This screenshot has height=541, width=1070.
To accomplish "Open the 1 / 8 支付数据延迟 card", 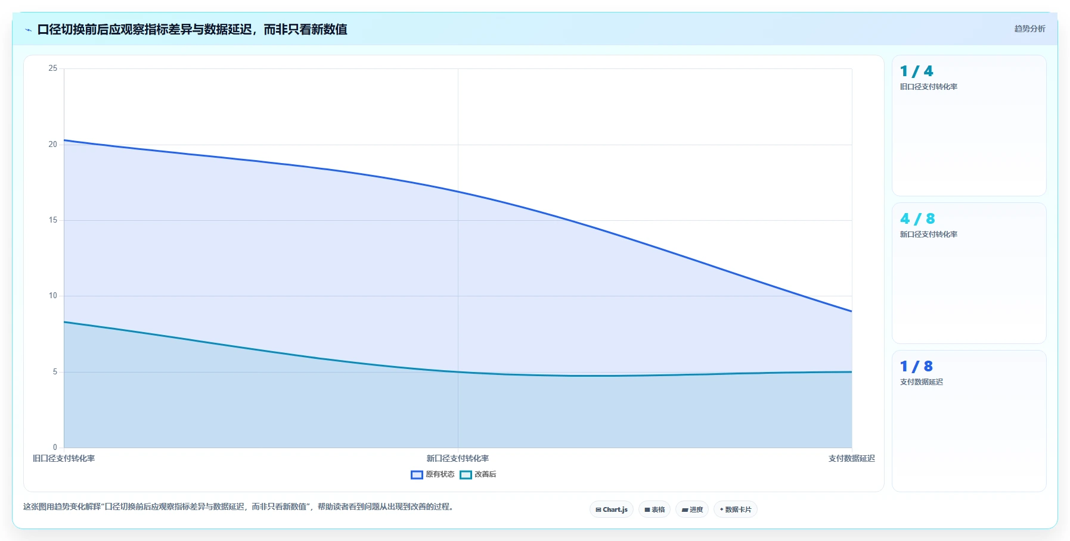I will 969,421.
